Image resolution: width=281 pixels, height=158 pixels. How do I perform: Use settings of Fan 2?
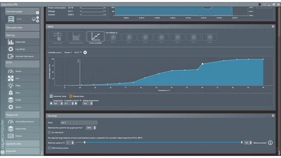(129, 37)
